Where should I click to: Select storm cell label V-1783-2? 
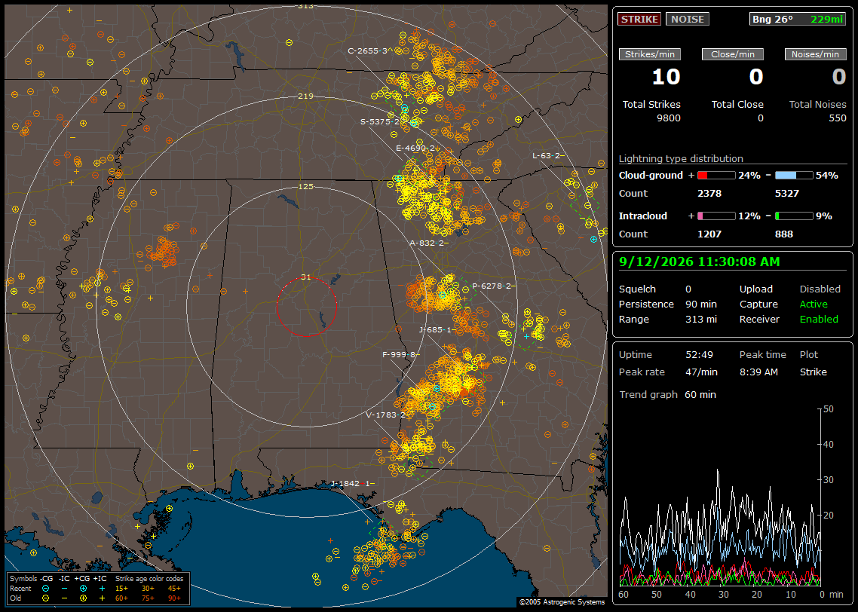pyautogui.click(x=385, y=415)
